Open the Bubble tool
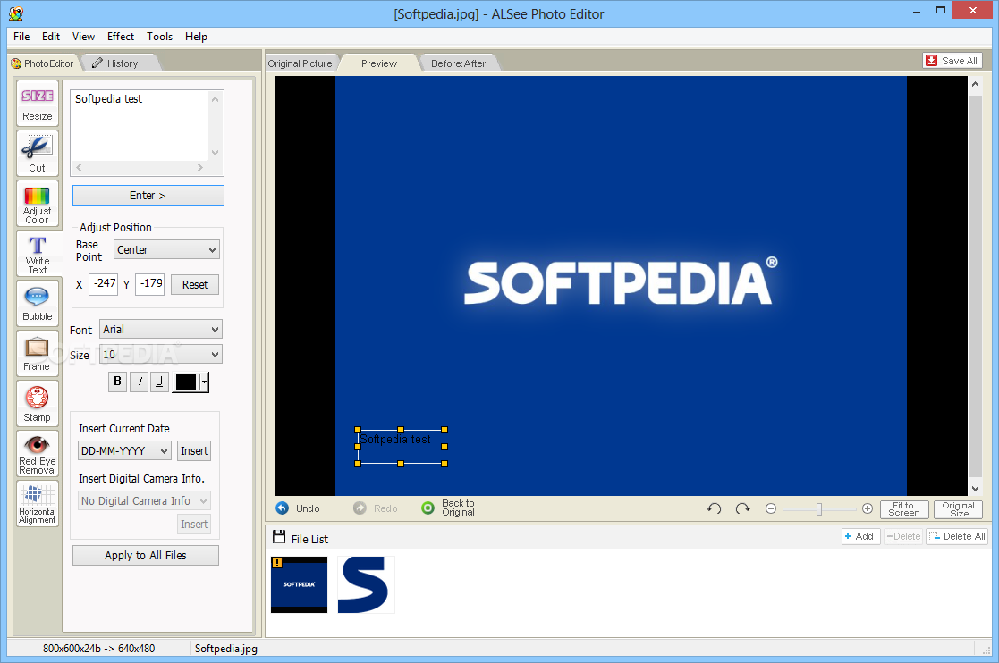The width and height of the screenshot is (999, 663). tap(38, 304)
